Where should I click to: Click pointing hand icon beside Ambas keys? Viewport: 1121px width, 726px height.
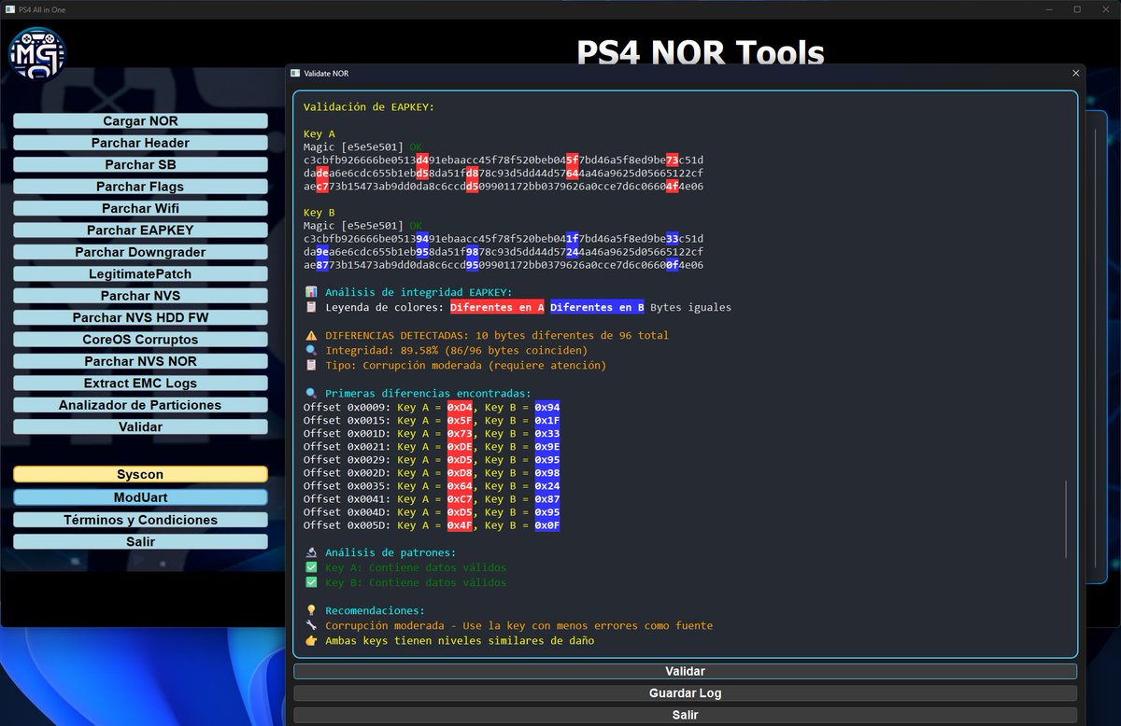click(311, 640)
